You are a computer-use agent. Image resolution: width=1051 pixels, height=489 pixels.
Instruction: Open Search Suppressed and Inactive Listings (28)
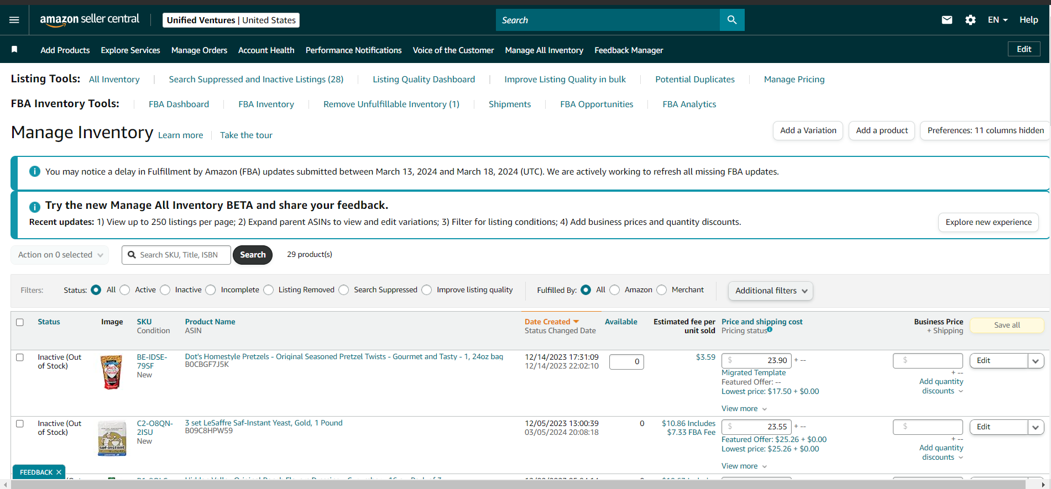click(256, 80)
